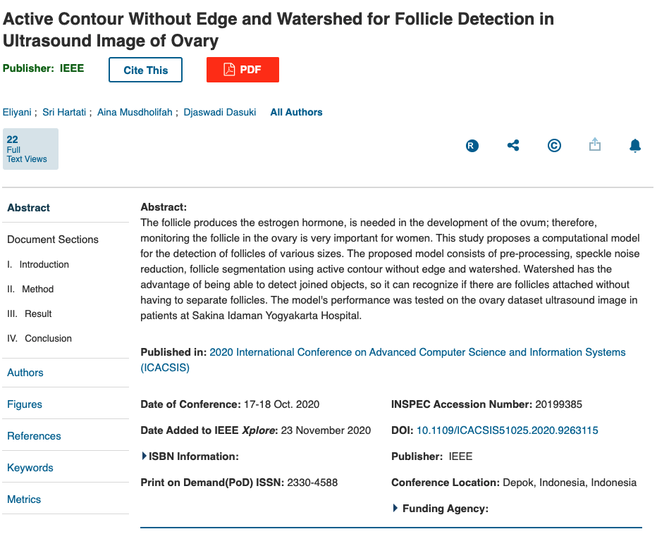Select Abstract in the sidebar
Screen dimensions: 657x541
coord(27,208)
